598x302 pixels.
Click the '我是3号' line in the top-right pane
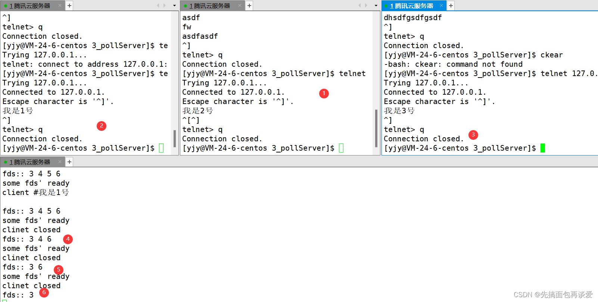tap(399, 111)
